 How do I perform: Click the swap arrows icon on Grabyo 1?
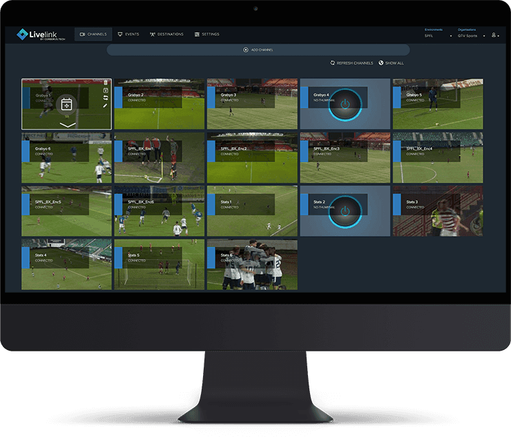tap(106, 98)
